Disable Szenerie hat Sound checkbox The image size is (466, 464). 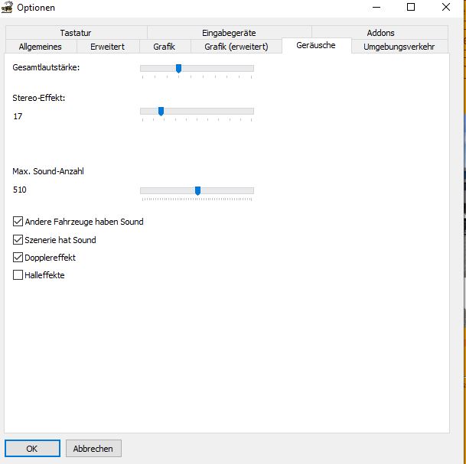coord(18,240)
